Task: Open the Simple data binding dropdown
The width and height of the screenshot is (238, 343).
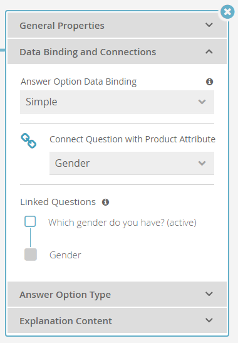Action: click(x=117, y=102)
